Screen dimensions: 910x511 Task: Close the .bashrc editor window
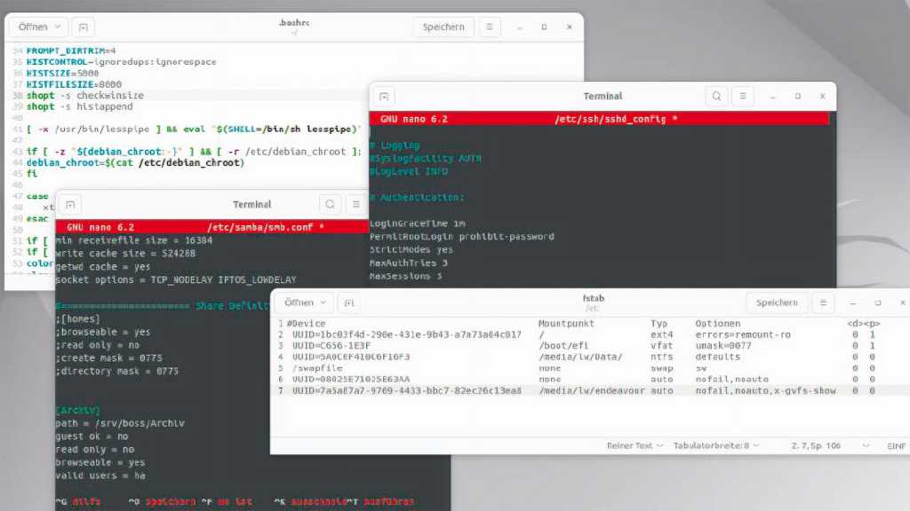pyautogui.click(x=570, y=28)
